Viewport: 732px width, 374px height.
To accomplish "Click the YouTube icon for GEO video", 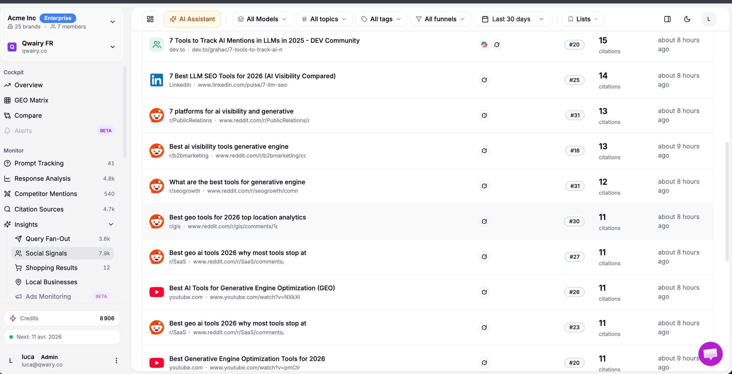I will (156, 292).
